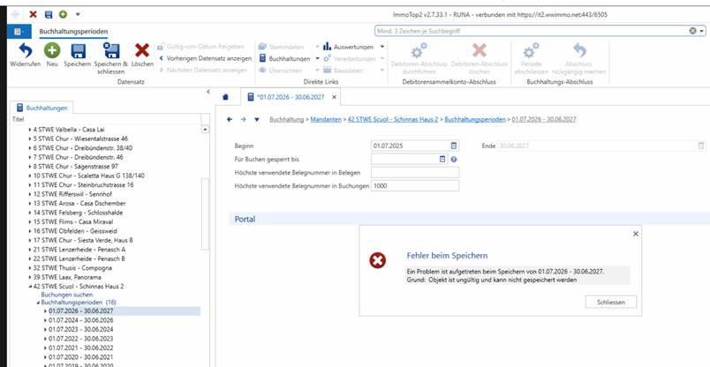The height and width of the screenshot is (367, 710).
Task: Select 15 STWE Flims - Casa Miraval
Action: tap(73, 221)
